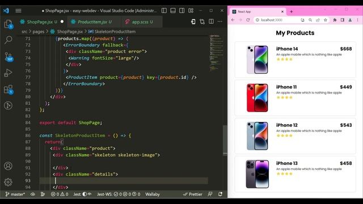The width and height of the screenshot is (363, 204).
Task: Click the code minimap
Action: 217,53
